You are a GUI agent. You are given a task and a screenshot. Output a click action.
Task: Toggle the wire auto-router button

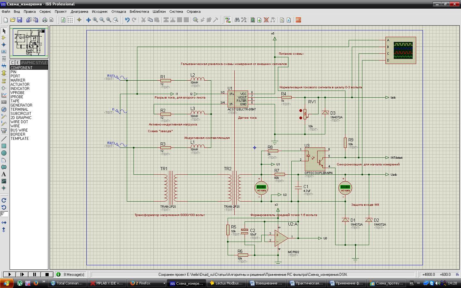[x=228, y=20]
